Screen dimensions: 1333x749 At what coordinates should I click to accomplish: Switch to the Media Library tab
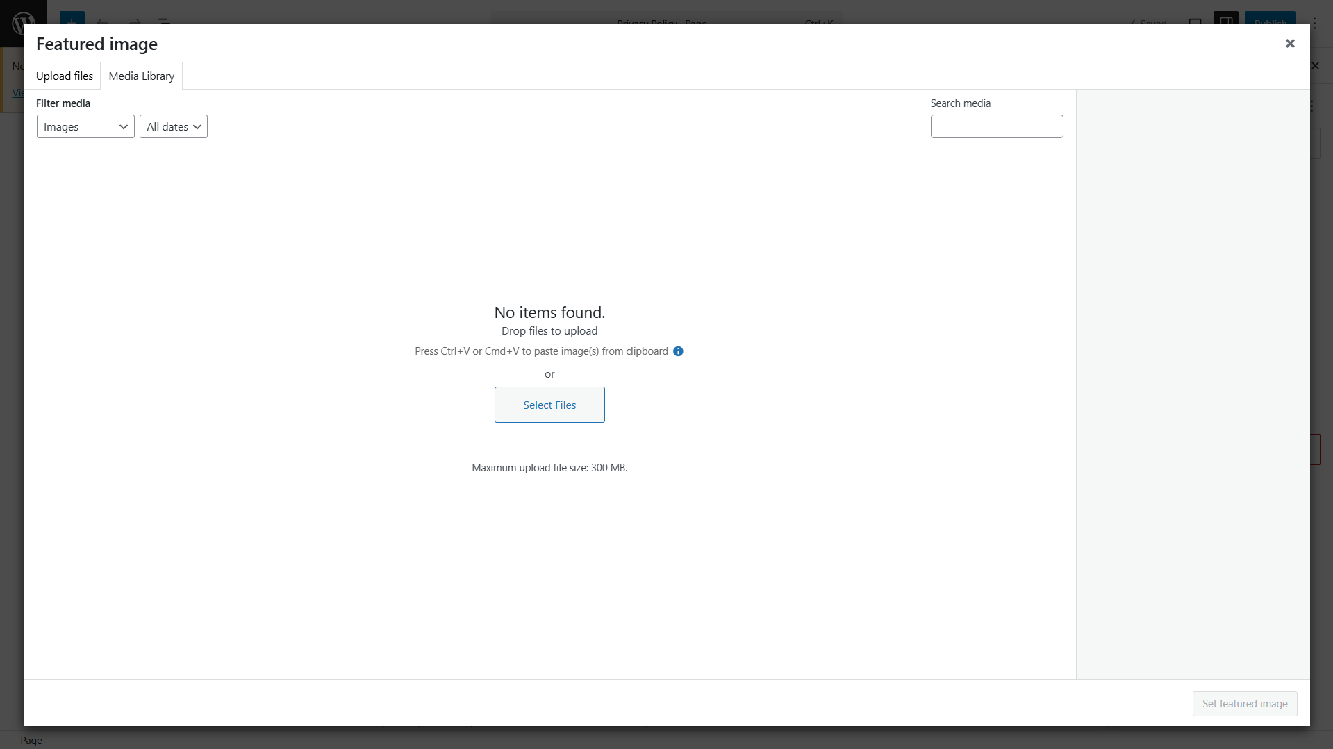pos(141,76)
